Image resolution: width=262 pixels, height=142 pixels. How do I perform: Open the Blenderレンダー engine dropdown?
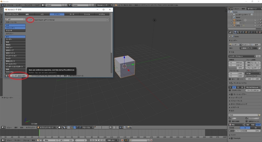tap(104, 5)
